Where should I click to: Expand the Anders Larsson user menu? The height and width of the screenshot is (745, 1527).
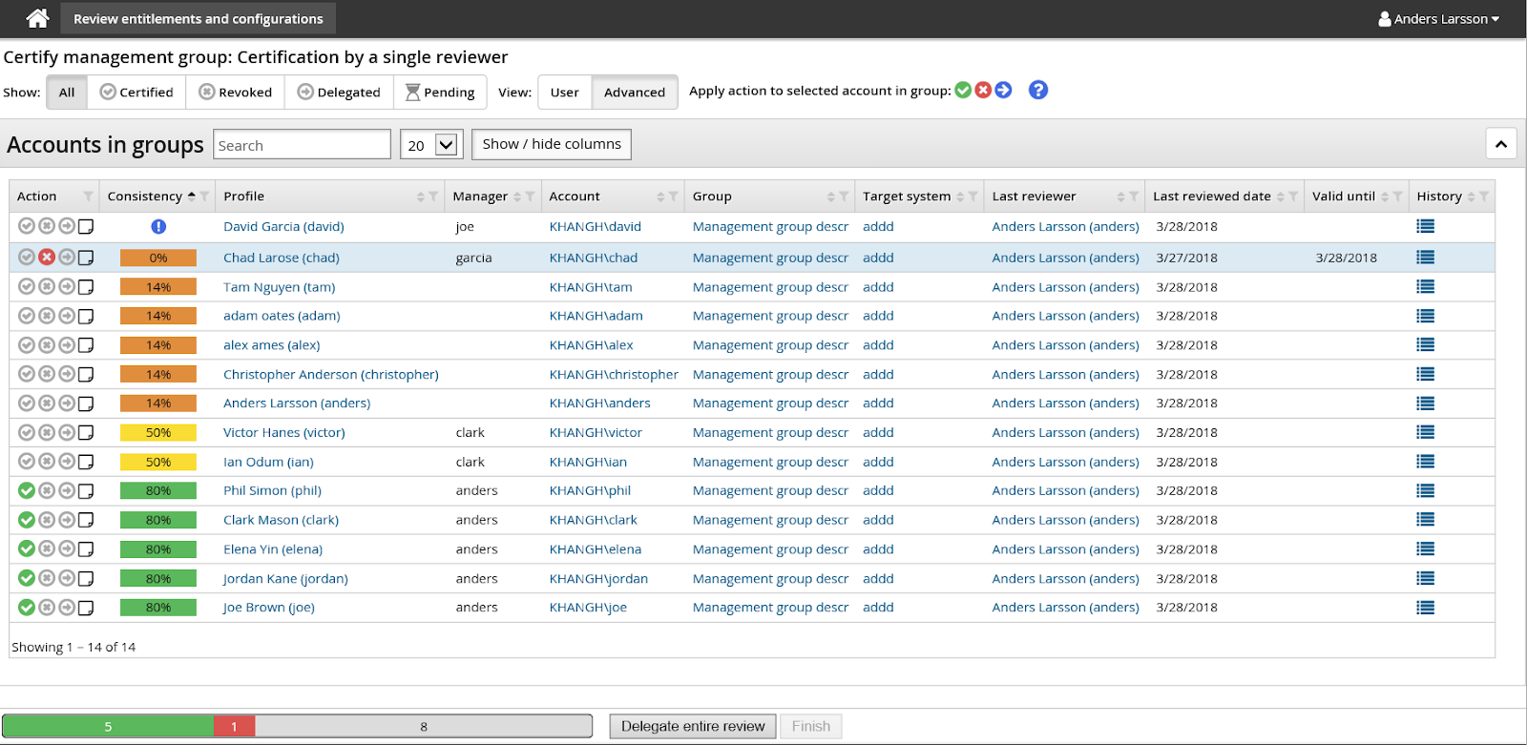point(1439,19)
